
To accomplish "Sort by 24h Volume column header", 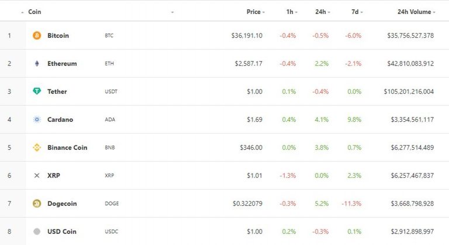I will click(x=416, y=12).
